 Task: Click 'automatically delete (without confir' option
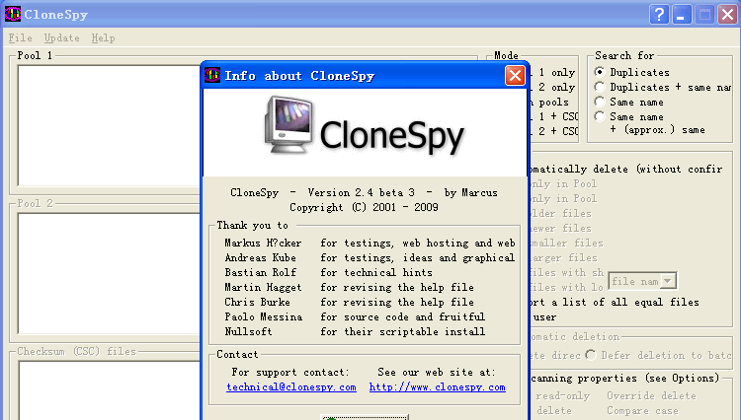[624, 169]
